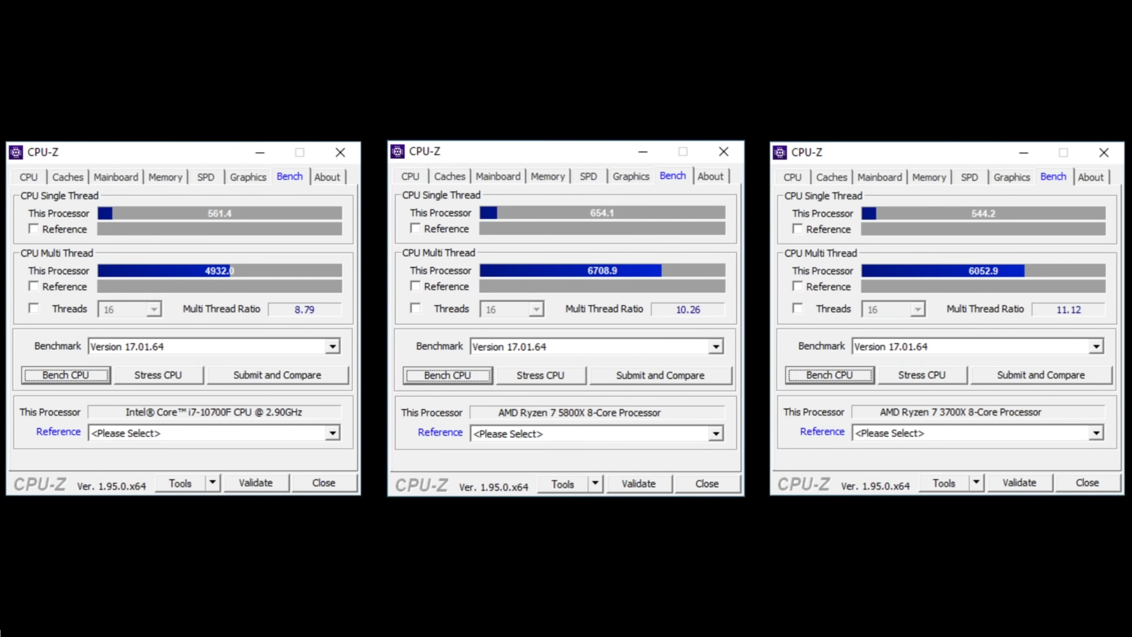
Task: Enable single thread Reference checkbox in Ryzen 3700X window
Action: coord(797,229)
